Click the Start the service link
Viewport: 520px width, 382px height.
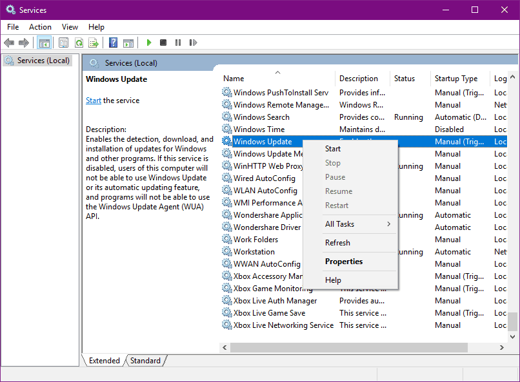tap(94, 100)
